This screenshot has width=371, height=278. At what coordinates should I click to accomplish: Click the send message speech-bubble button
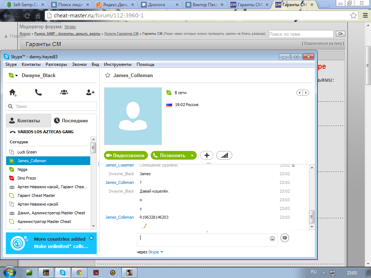tap(285, 238)
